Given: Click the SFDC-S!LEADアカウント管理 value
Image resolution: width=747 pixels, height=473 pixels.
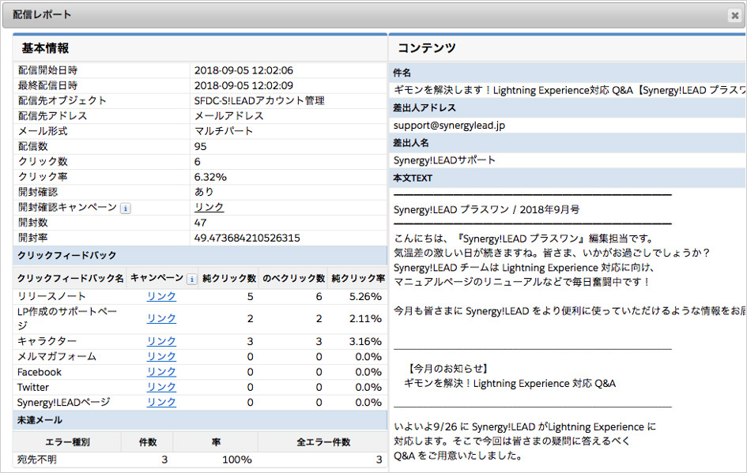Looking at the screenshot, I should pyautogui.click(x=259, y=101).
